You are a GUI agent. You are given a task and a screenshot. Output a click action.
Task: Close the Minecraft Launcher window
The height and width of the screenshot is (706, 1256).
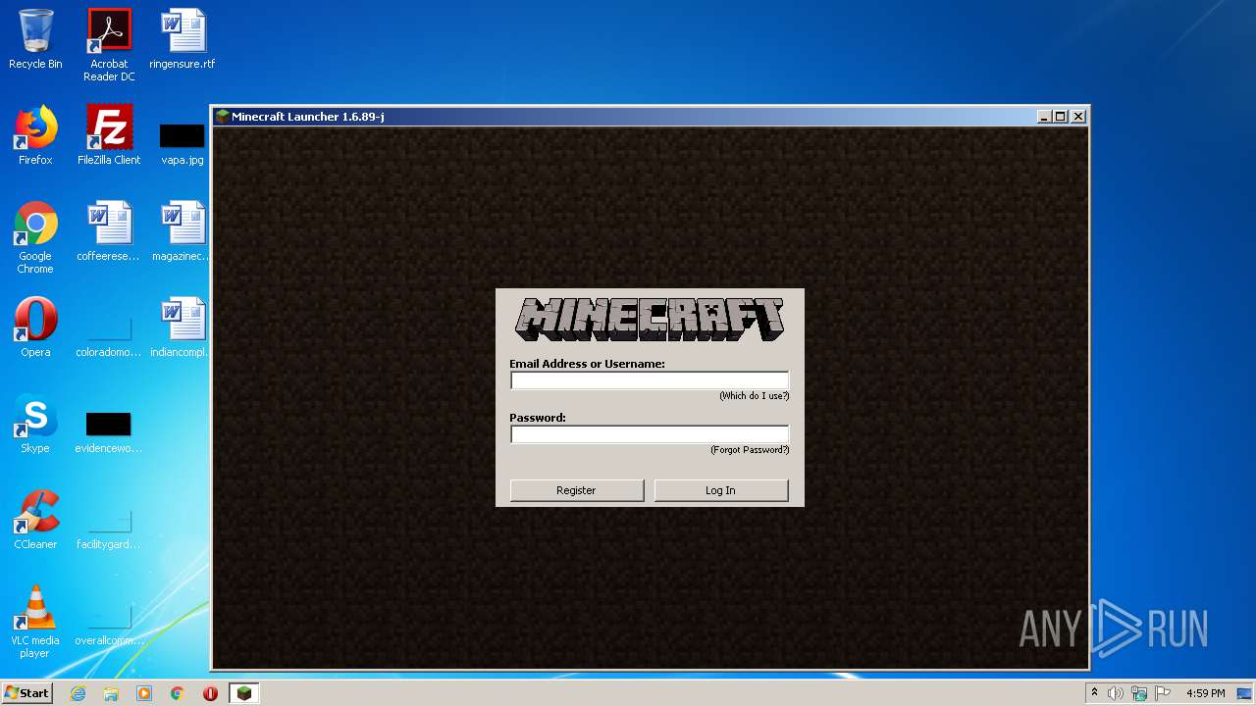coord(1078,117)
